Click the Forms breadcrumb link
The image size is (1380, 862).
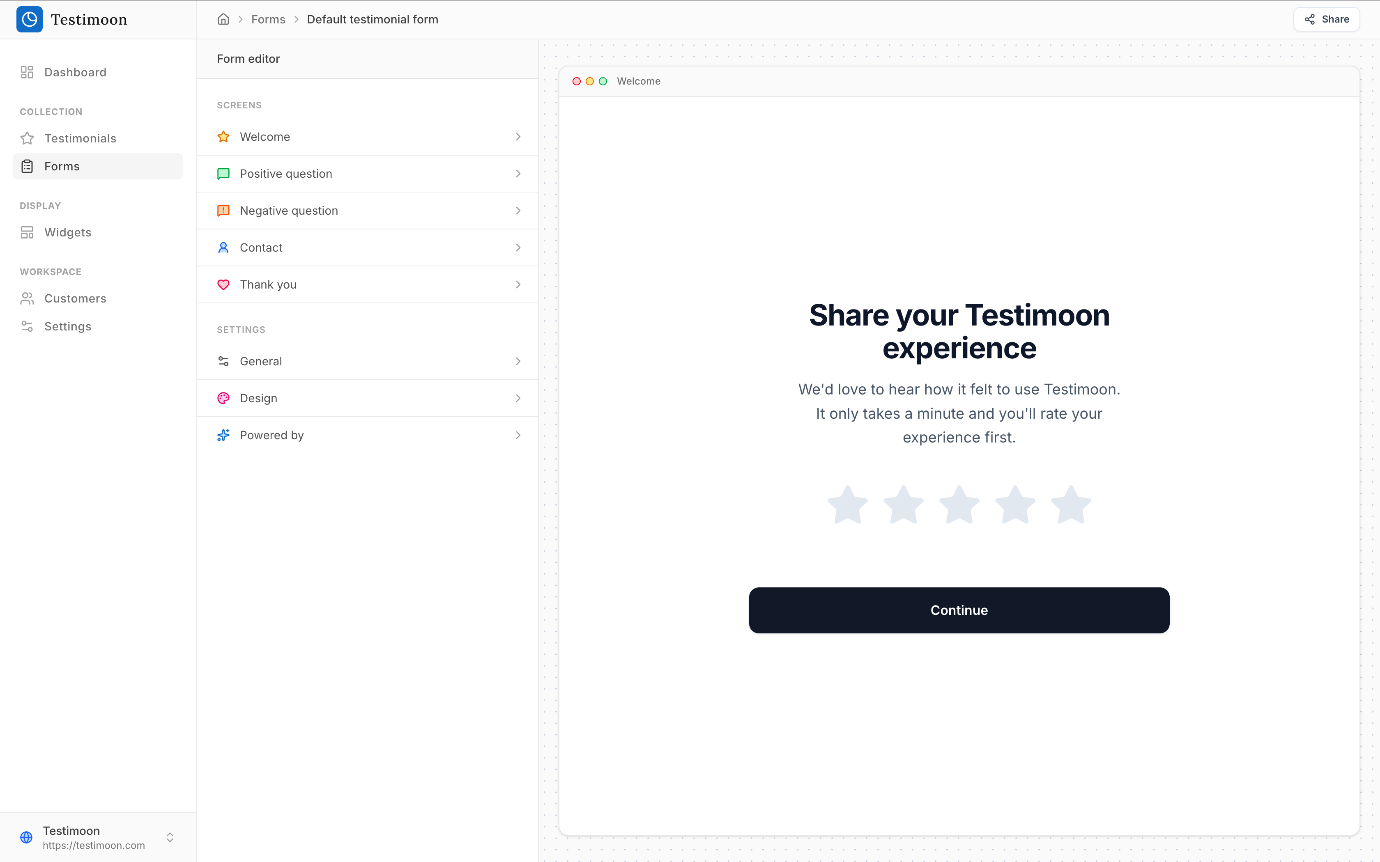tap(268, 19)
